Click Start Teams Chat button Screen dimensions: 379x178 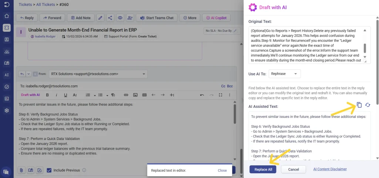pyautogui.click(x=157, y=18)
